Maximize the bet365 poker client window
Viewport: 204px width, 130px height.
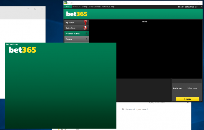(x=190, y=3)
